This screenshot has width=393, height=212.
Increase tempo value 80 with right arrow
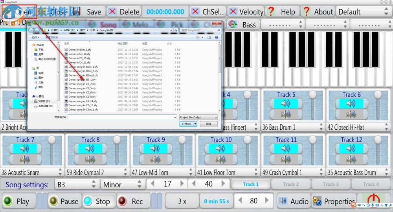(267, 201)
